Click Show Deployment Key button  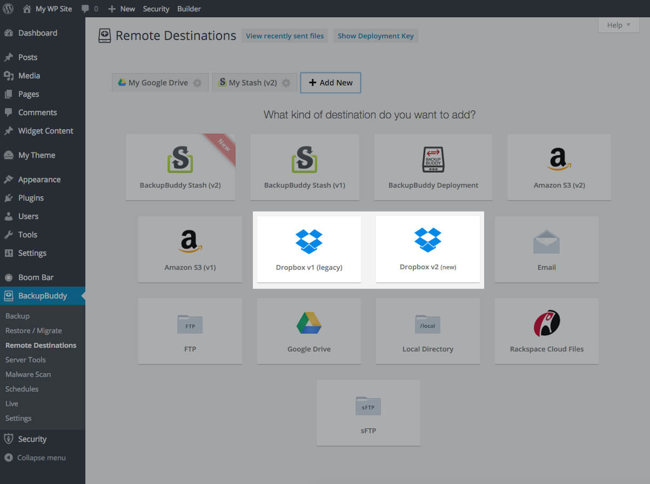[376, 36]
